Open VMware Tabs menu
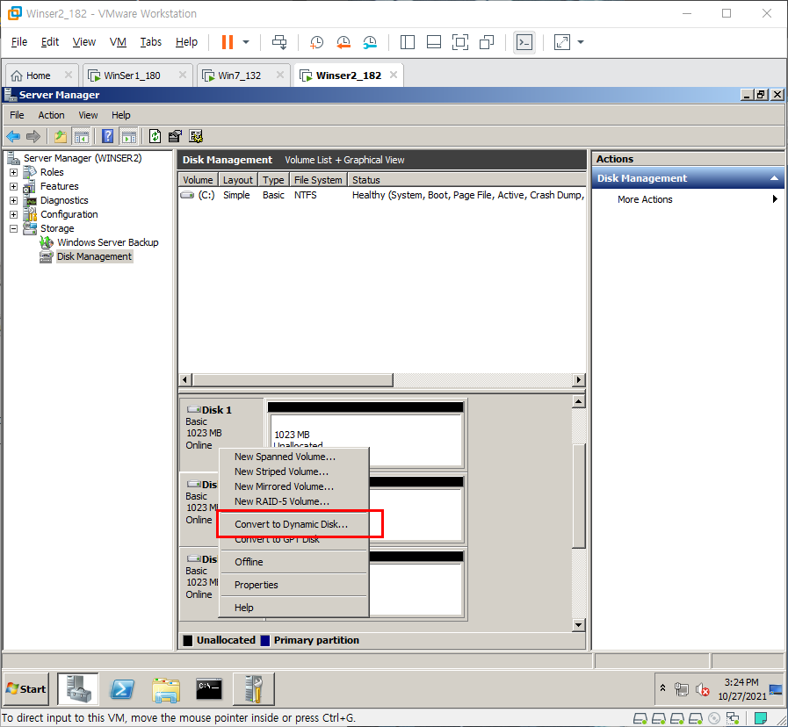This screenshot has width=788, height=727. [x=150, y=42]
